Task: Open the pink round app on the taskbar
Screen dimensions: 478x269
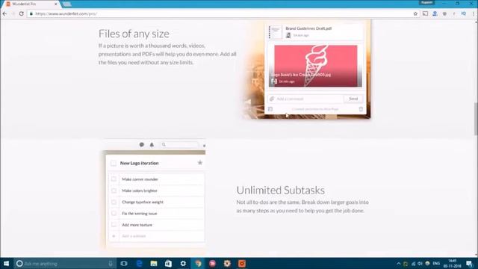Action: [212, 264]
